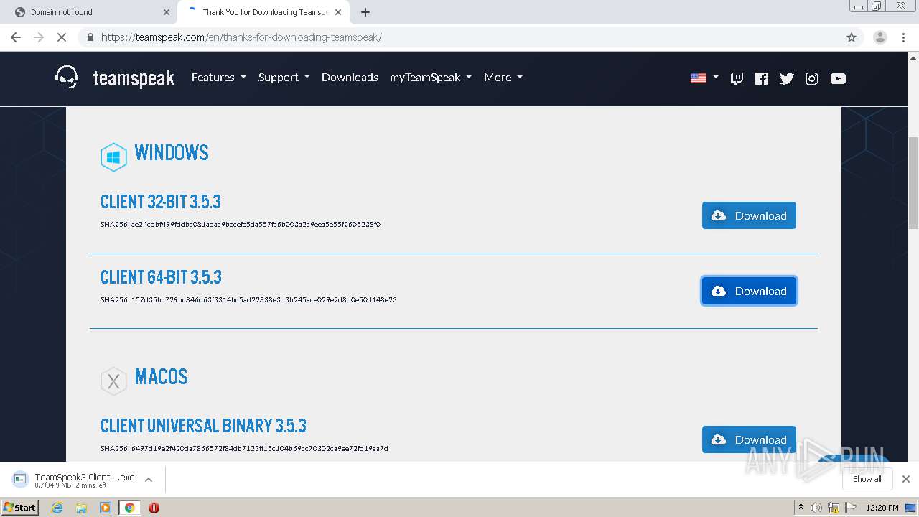Screen dimensions: 919x517
Task: Open the media player taskbar icon
Action: [106, 508]
